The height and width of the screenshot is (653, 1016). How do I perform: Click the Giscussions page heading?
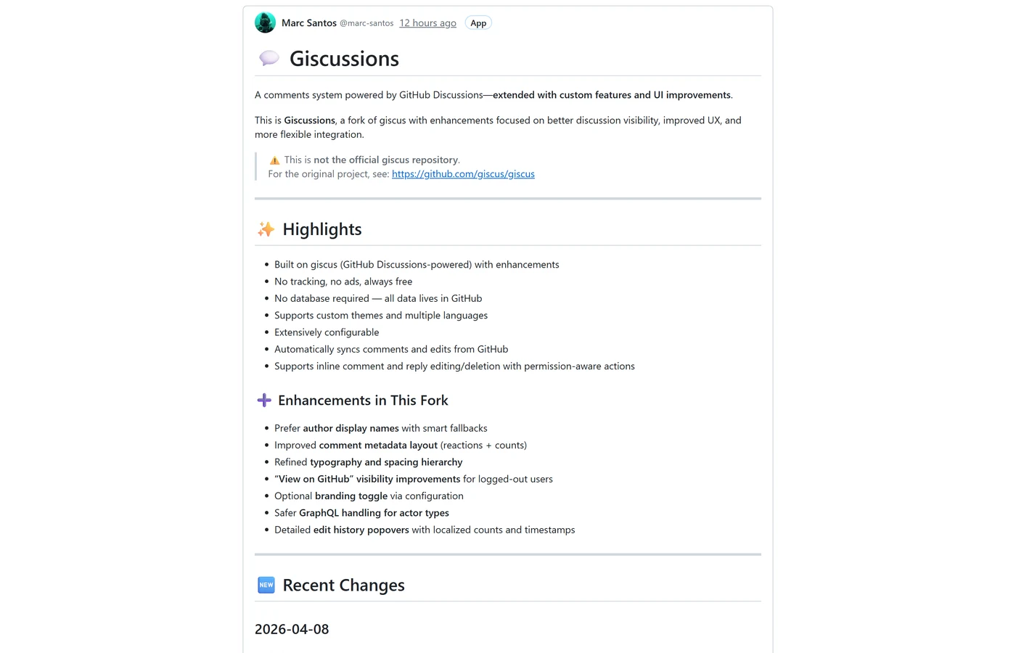point(344,58)
